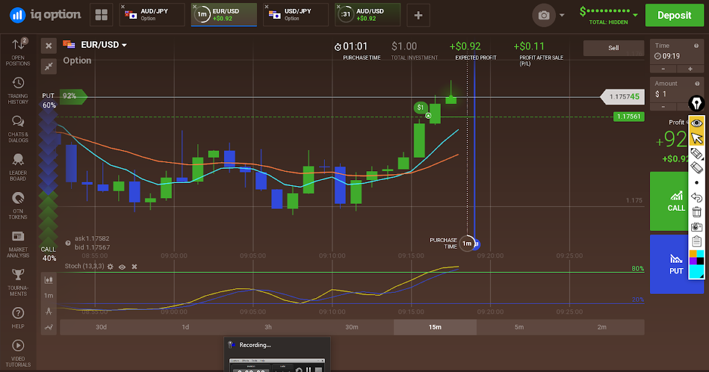Change chart type via candlestick icon
Viewport: 709px width, 372px height.
point(49,280)
